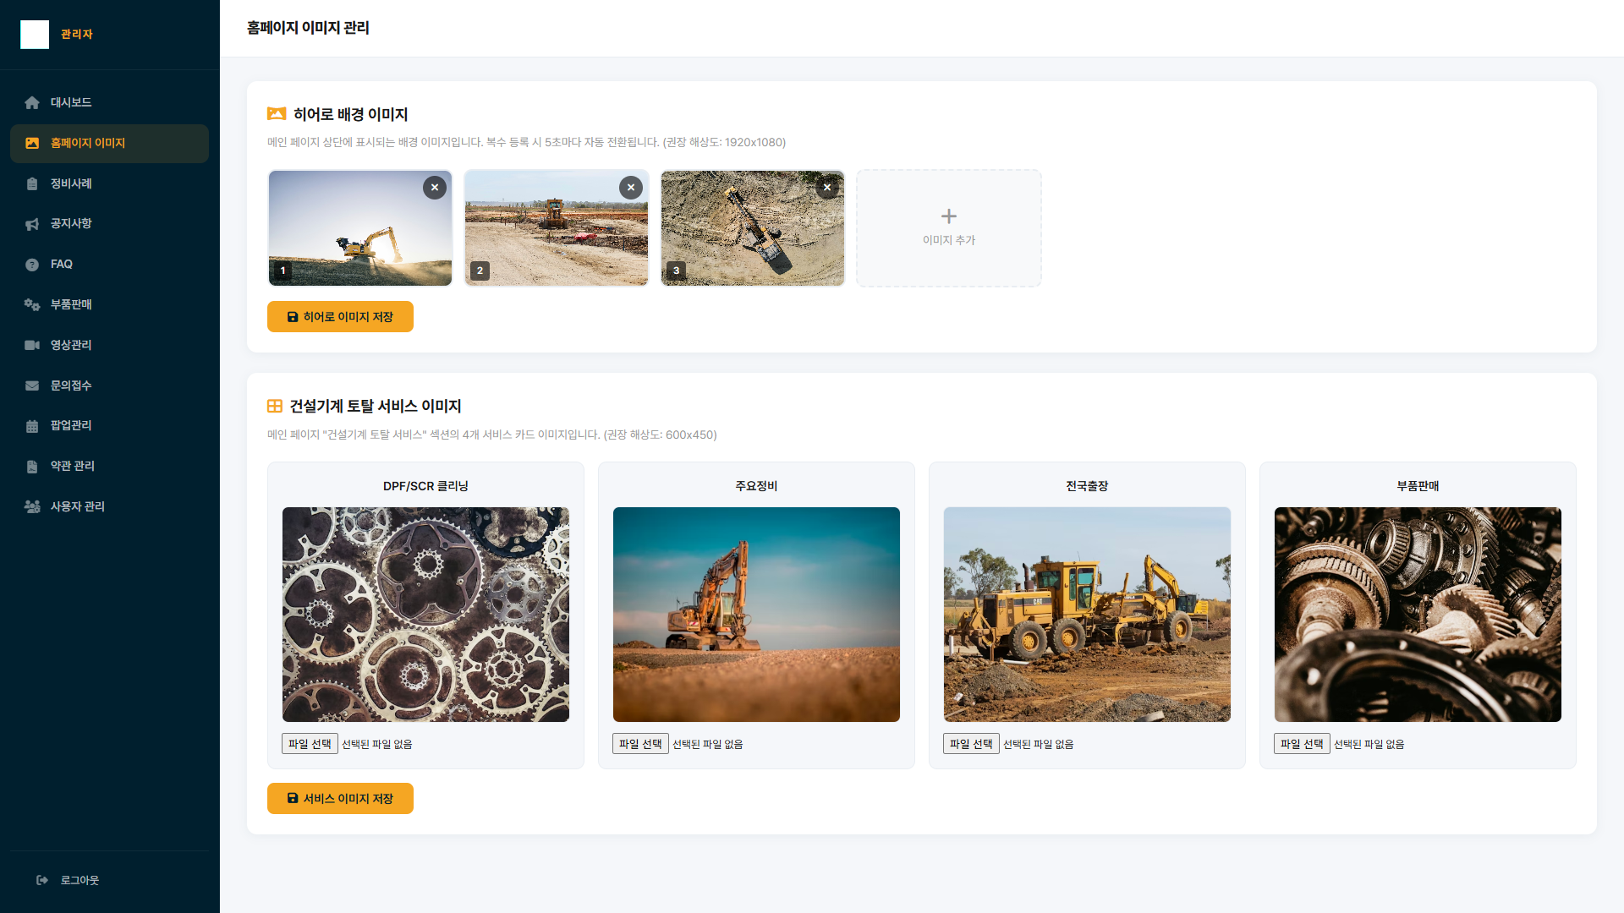Open 팝업관리 menu item

coord(110,426)
